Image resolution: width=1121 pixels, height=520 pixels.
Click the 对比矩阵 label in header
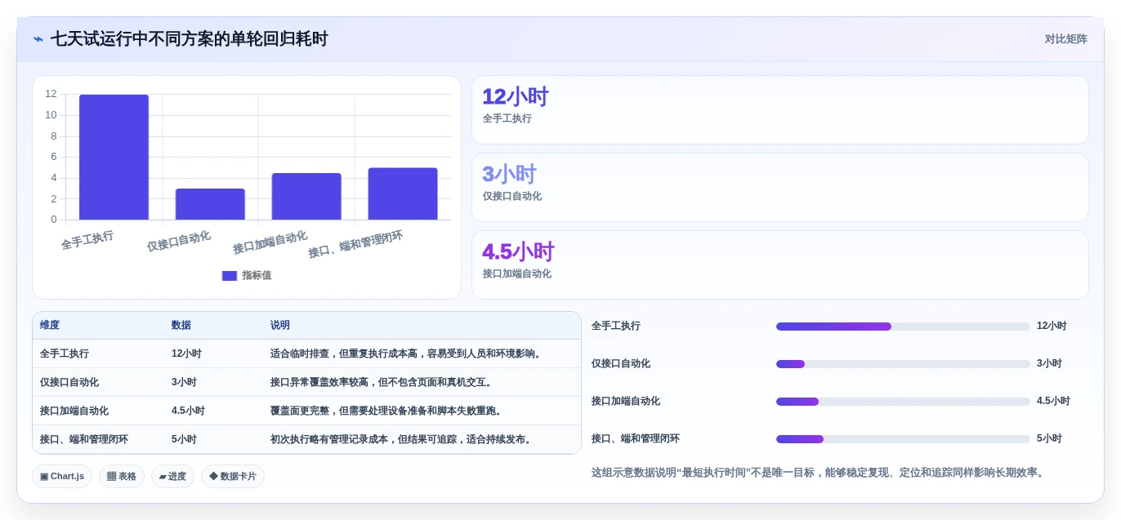[x=1065, y=39]
